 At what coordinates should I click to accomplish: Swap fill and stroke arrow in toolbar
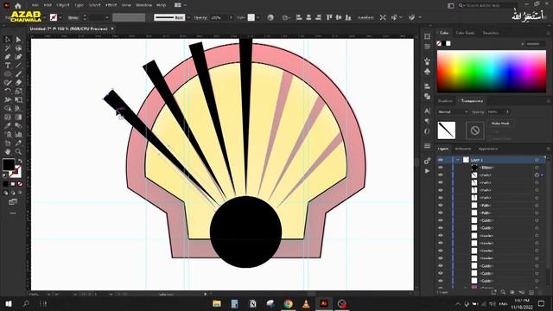click(20, 162)
